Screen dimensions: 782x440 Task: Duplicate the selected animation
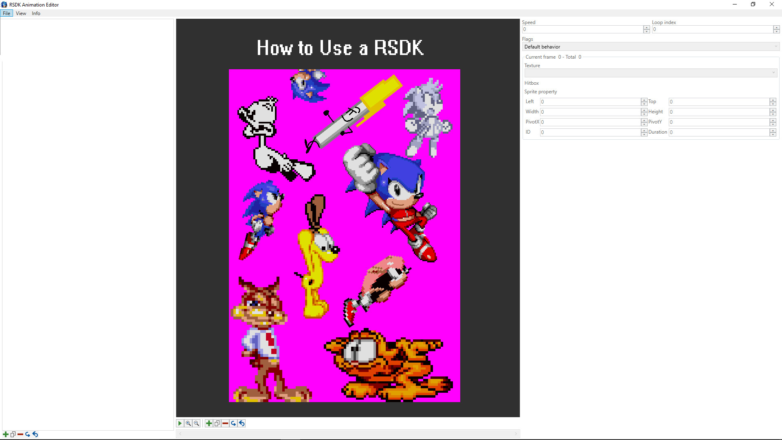(13, 434)
